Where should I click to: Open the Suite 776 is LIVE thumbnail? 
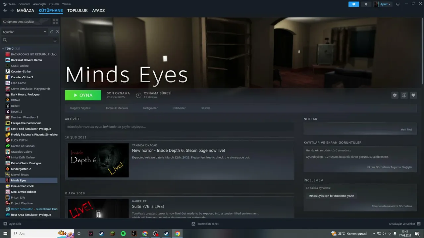[98, 208]
